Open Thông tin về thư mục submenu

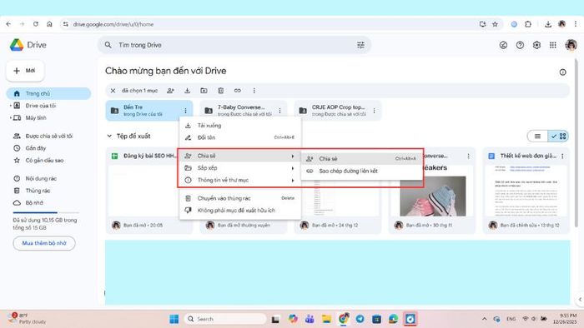click(240, 180)
